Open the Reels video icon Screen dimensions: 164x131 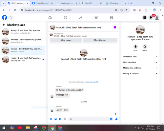pos(65,18)
